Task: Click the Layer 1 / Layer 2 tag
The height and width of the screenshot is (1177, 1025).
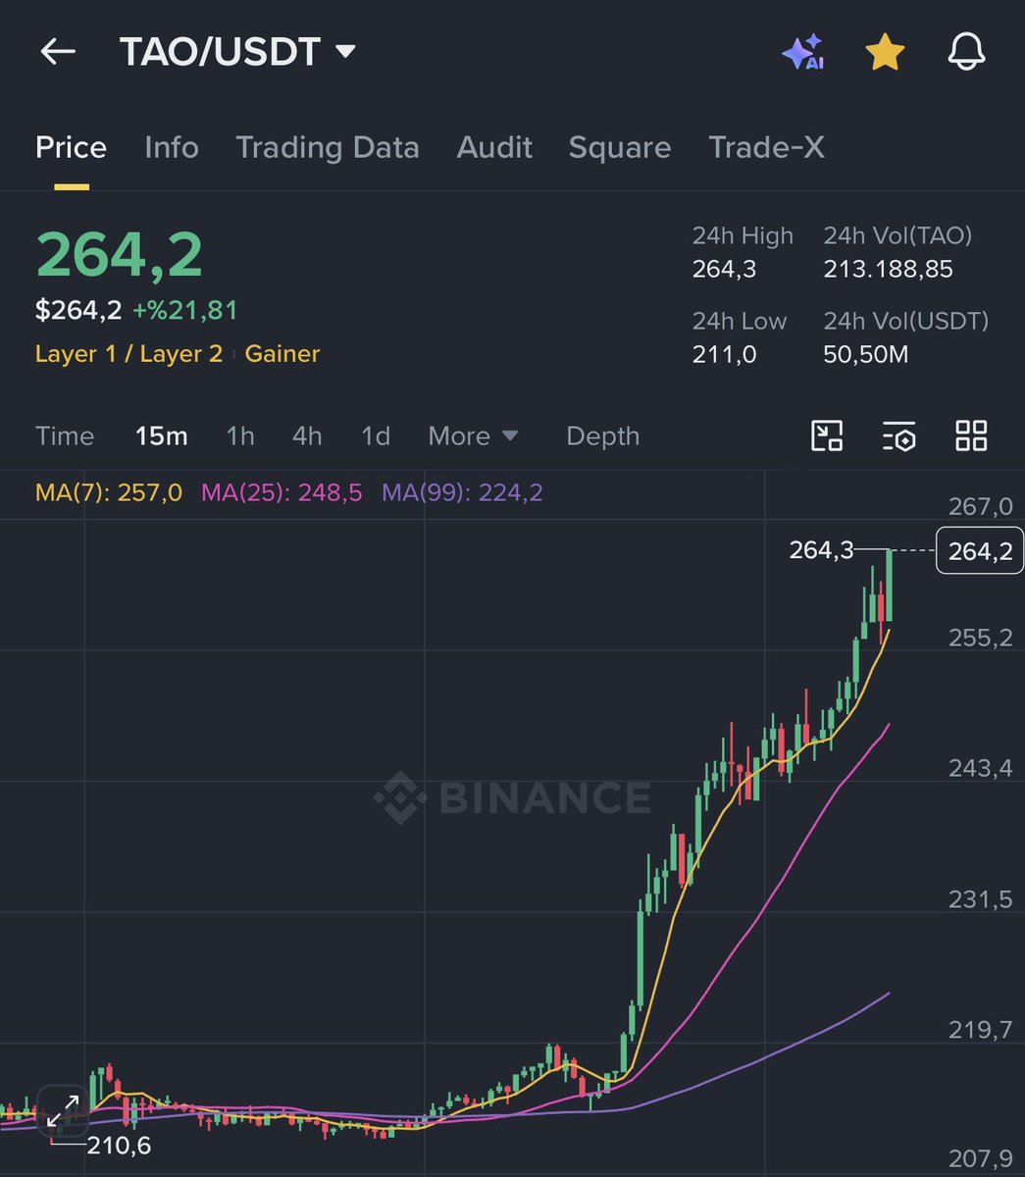Action: pyautogui.click(x=128, y=354)
